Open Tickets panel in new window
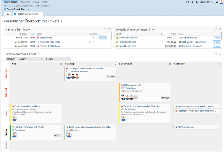The image size is (224, 152). (220, 54)
